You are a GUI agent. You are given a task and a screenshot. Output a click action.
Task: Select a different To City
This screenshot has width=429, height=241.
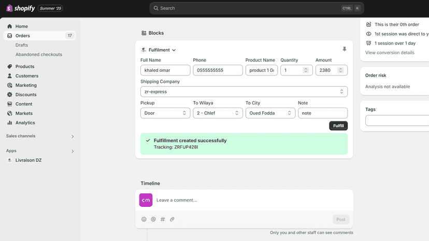(x=270, y=113)
